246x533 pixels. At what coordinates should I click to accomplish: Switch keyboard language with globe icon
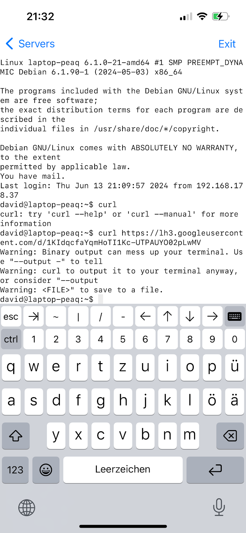point(27,508)
